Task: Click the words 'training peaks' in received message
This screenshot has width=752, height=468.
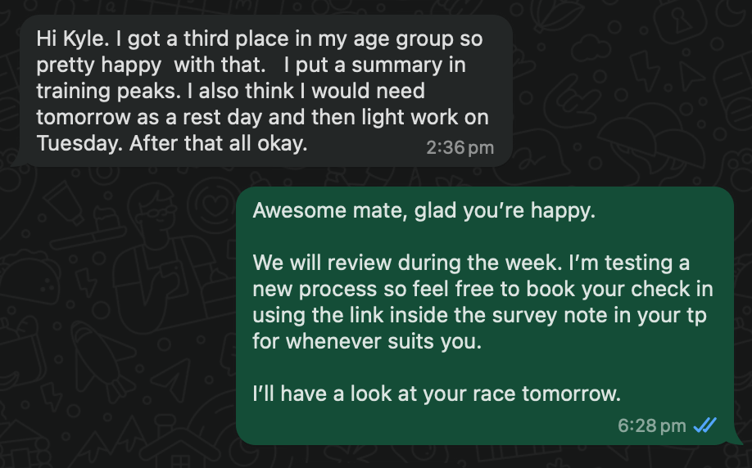Action: 109,91
